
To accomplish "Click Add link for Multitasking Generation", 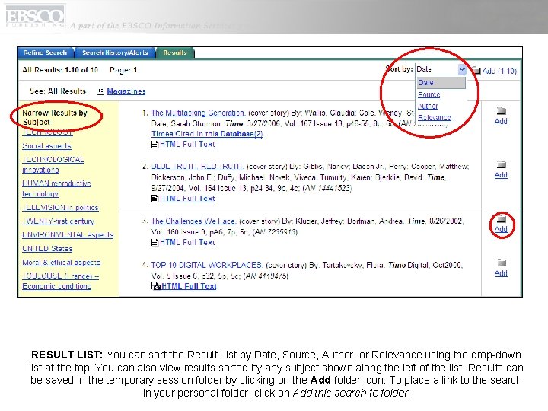I will coord(501,121).
